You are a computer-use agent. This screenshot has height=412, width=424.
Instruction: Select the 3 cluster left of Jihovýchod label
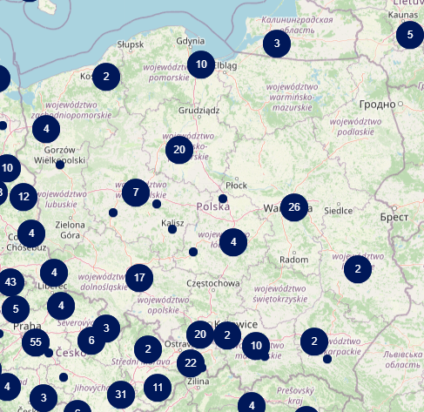click(44, 398)
